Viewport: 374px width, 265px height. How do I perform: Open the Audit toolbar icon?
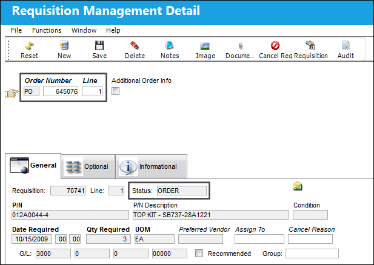pyautogui.click(x=346, y=45)
